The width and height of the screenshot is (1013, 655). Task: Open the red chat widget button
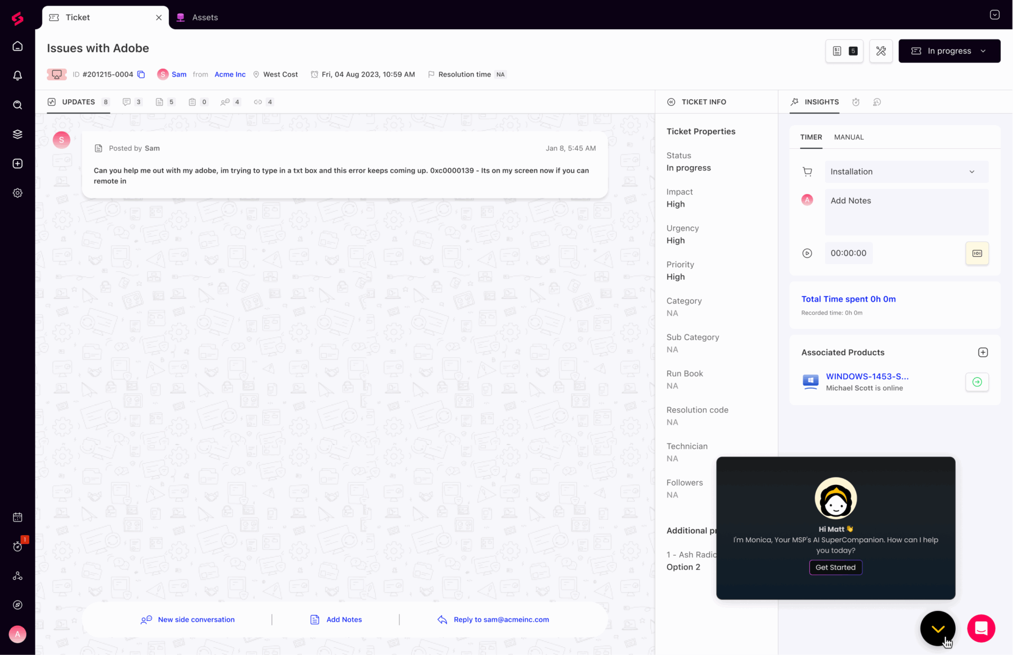click(981, 628)
